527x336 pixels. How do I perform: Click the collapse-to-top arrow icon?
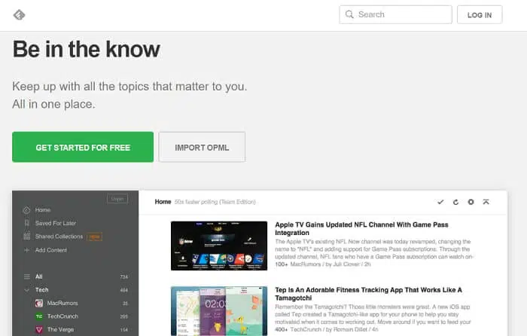point(486,202)
